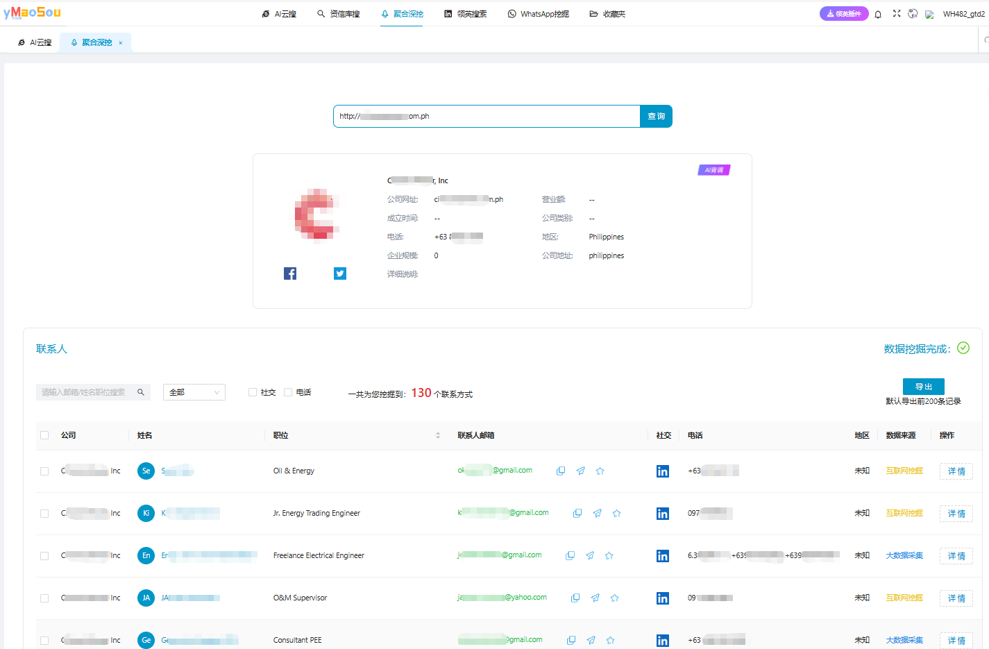This screenshot has height=649, width=989.
Task: Enable the 电话 filter checkbox
Action: (x=288, y=392)
